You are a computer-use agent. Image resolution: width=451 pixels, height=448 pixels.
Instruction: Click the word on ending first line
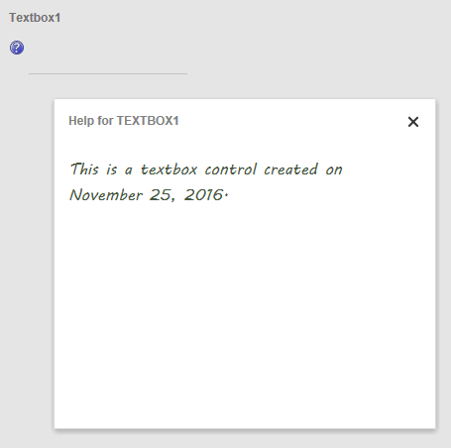pos(334,169)
